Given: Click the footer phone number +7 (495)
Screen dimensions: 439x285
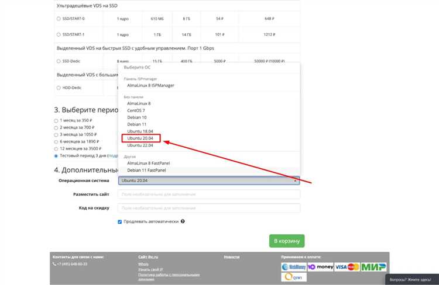Looking at the screenshot, I should 72,264.
